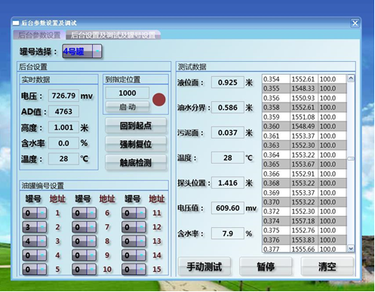Click the 强制复位 button
This screenshot has width=375, height=292.
136,144
